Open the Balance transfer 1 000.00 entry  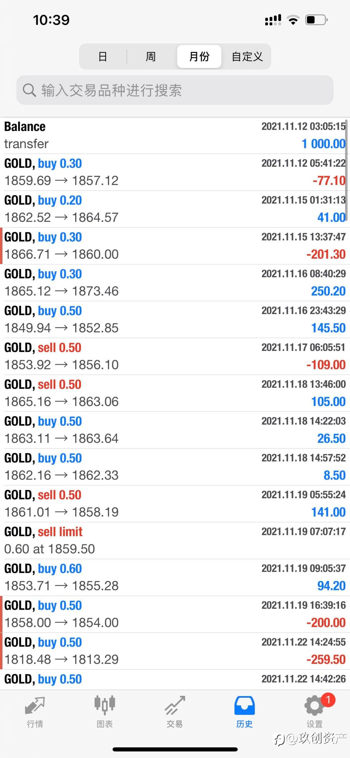click(x=174, y=135)
